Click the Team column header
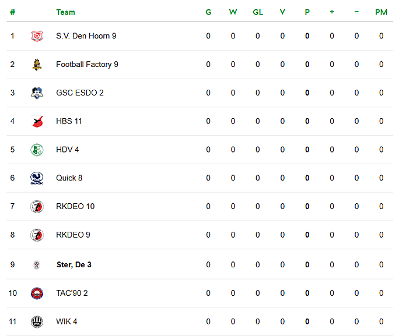The width and height of the screenshot is (399, 336). (x=66, y=12)
